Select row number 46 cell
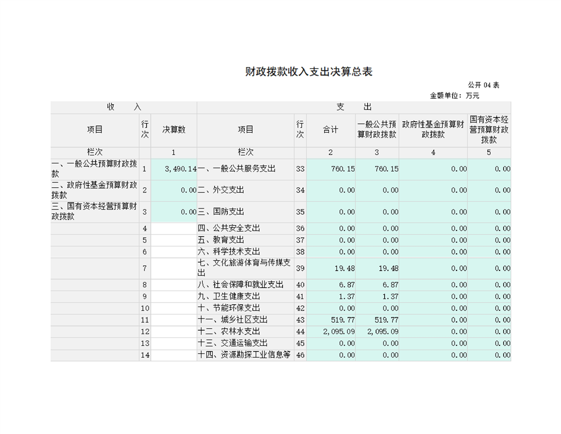561x434 pixels. [300, 355]
